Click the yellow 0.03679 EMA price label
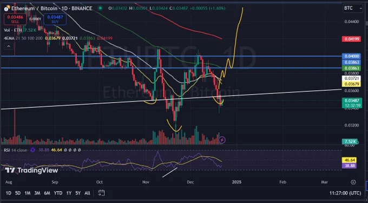 (x=351, y=84)
